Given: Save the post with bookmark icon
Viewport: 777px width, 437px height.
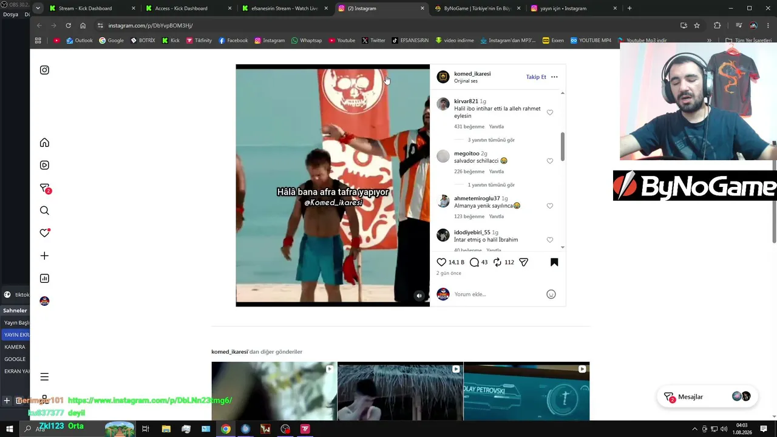Looking at the screenshot, I should coord(554,262).
